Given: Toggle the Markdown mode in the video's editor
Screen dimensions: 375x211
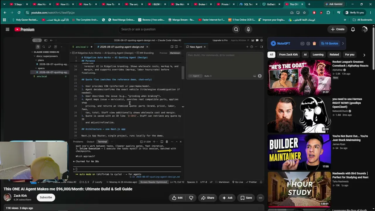Looking at the screenshot, I should (175, 53).
